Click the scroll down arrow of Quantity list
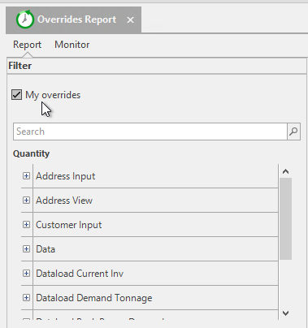308x328 pixels. pos(285,313)
